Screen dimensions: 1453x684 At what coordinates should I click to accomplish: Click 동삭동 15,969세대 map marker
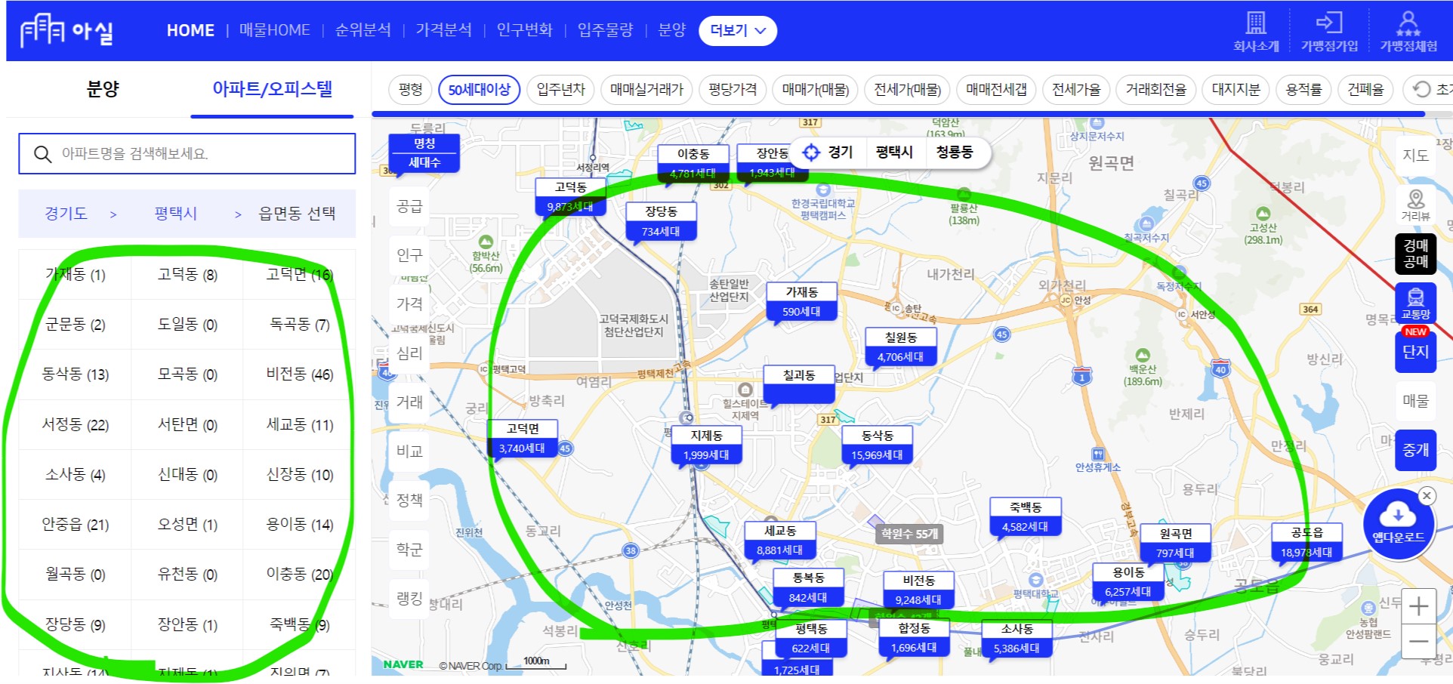coord(878,445)
